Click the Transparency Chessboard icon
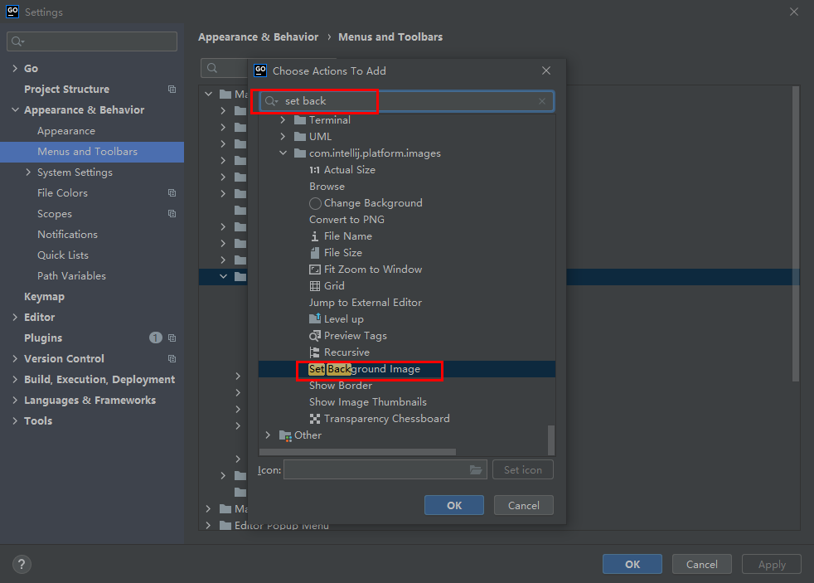Screen dimensions: 814x583 click(x=315, y=419)
